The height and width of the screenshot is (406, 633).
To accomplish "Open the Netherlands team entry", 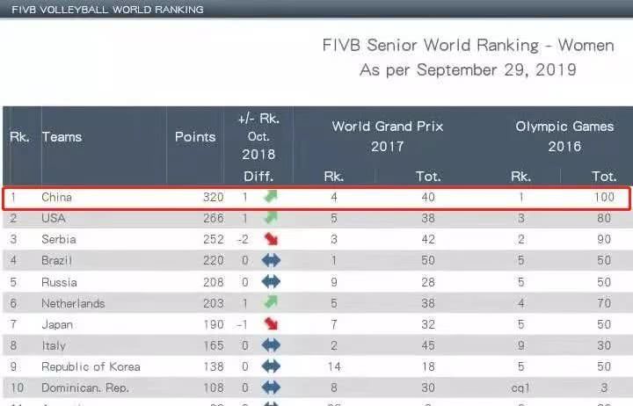I will 73,303.
